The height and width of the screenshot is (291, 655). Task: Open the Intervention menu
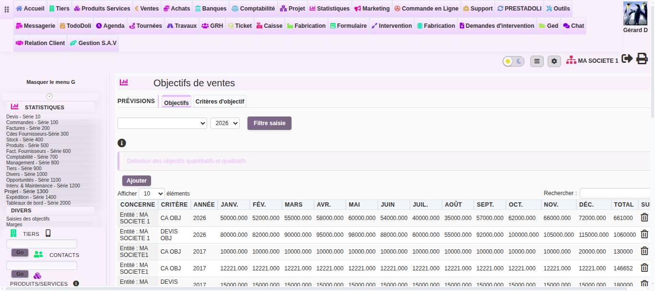tap(391, 26)
